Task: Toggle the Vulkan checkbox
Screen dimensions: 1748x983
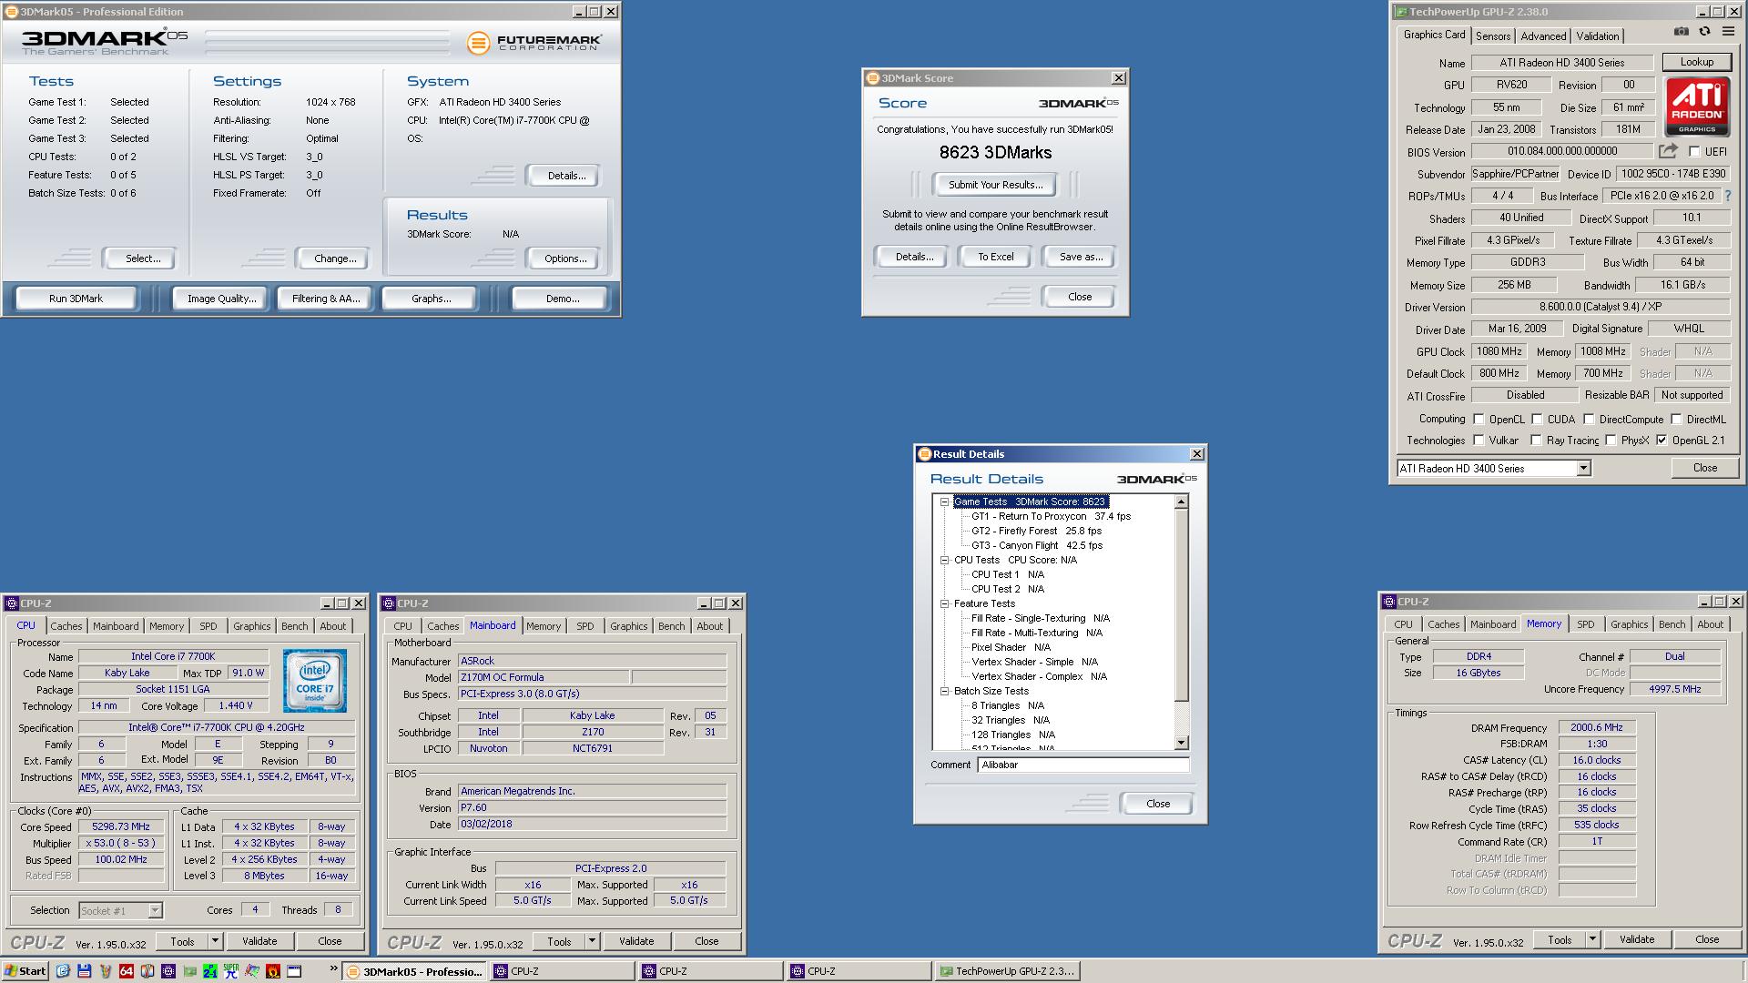Action: pos(1479,441)
